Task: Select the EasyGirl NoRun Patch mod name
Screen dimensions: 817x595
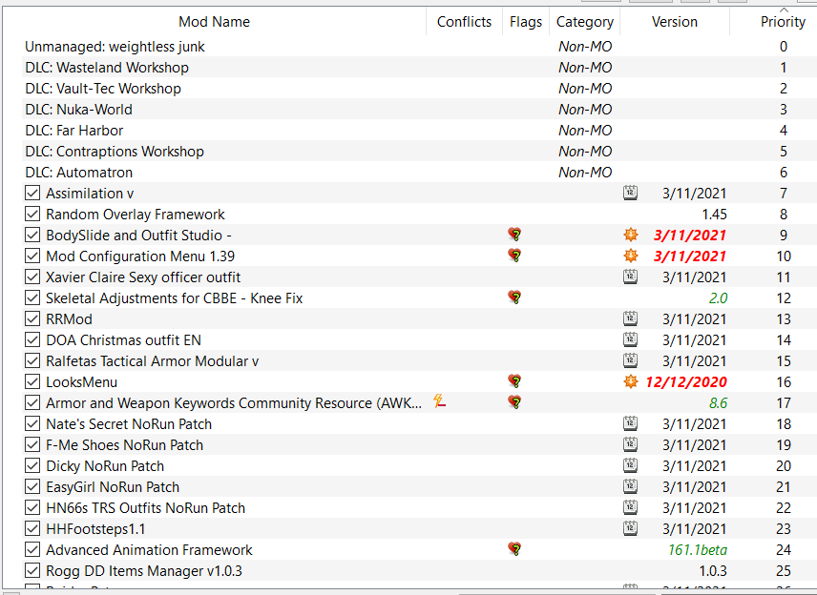Action: click(x=113, y=486)
